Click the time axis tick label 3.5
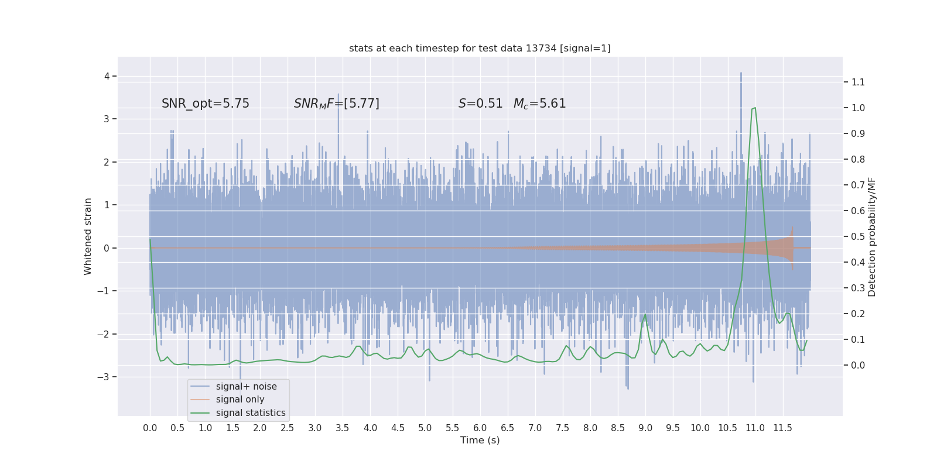 [343, 428]
